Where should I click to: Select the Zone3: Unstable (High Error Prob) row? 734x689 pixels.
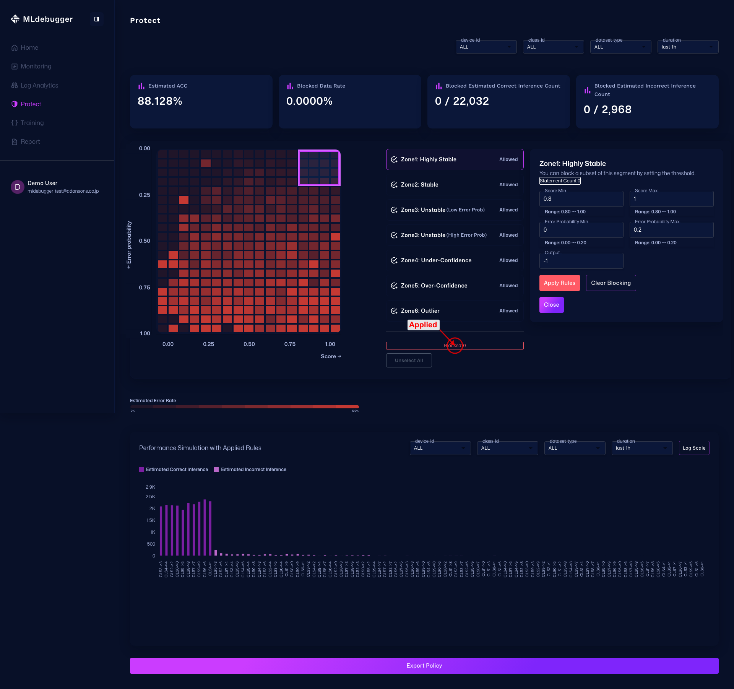(x=455, y=235)
